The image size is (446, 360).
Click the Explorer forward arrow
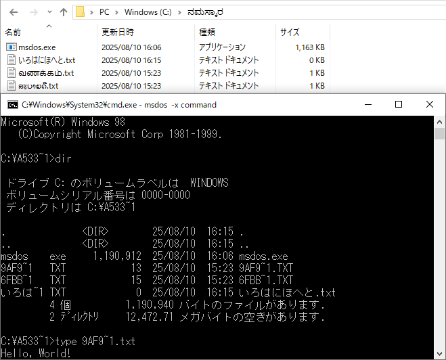coord(34,12)
